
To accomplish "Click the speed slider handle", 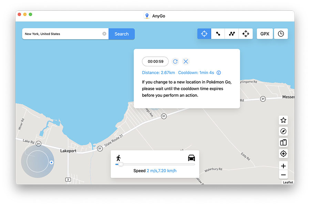I will [120, 164].
